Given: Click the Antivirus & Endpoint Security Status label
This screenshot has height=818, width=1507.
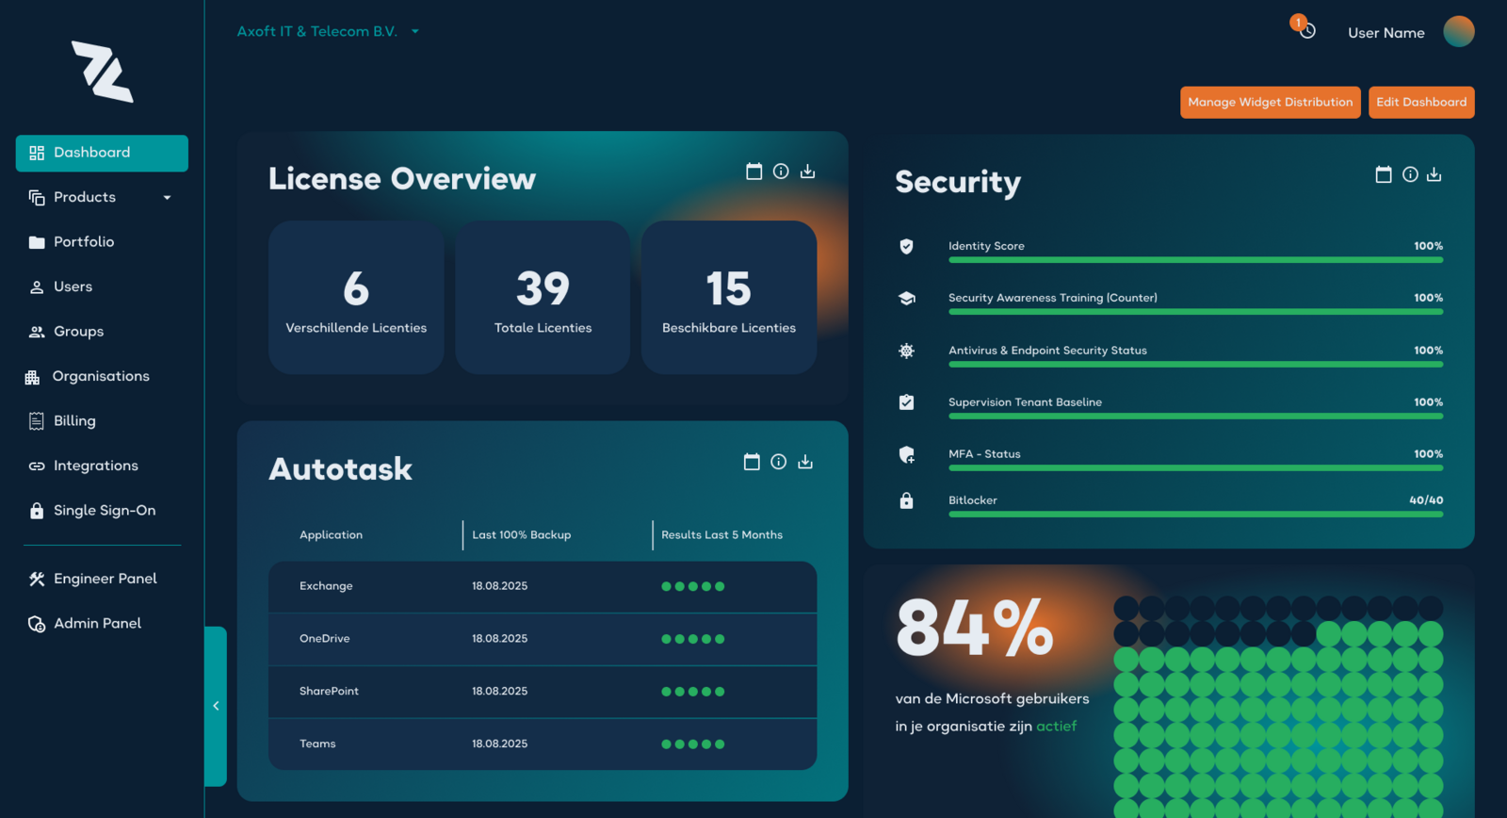Looking at the screenshot, I should click(1047, 351).
